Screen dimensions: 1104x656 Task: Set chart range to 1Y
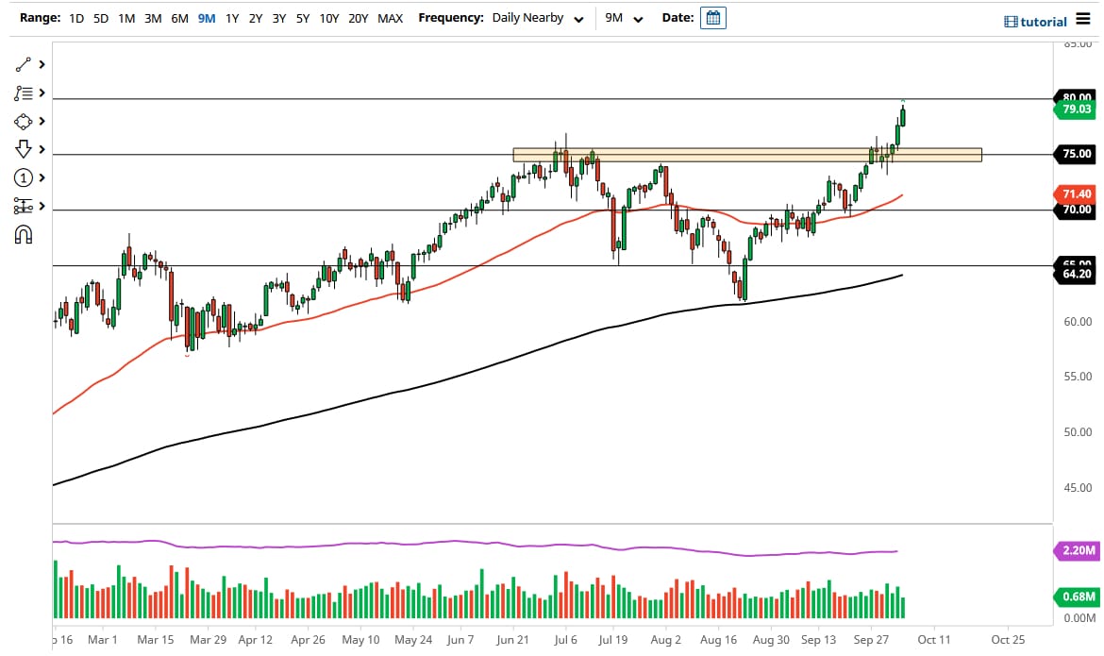click(x=232, y=18)
